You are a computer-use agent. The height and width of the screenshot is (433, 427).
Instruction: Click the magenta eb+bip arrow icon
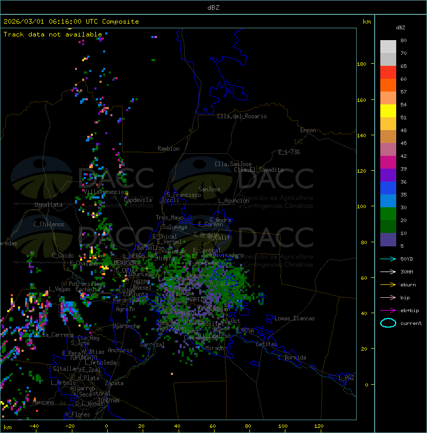[388, 310]
